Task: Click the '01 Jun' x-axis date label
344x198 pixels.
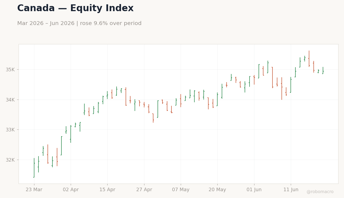Action: [254, 190]
